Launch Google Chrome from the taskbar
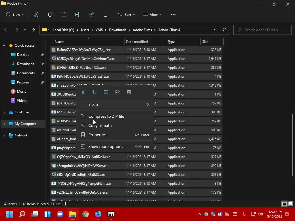This screenshot has width=295, height=221. point(85,214)
